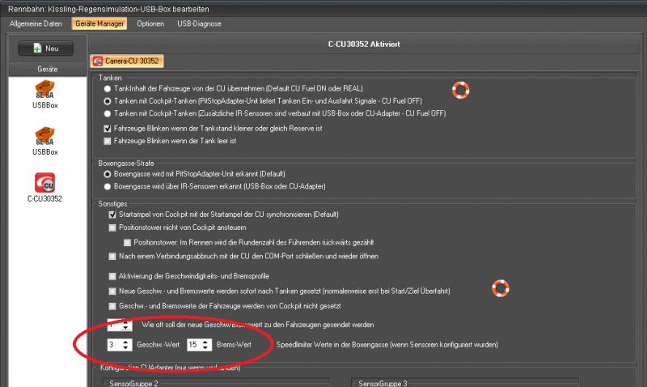Select Tanken mit Cockpit-Tanken PitStopAdapter-Unit option
647x387 pixels.
pos(108,101)
